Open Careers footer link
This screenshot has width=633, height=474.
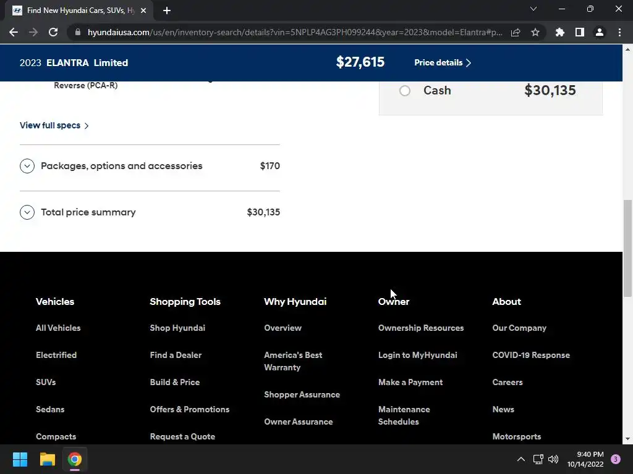point(508,382)
